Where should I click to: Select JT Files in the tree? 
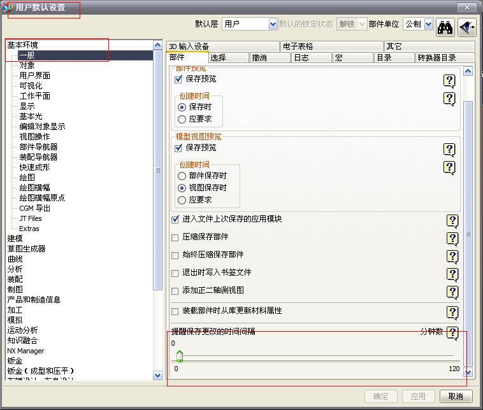[30, 218]
